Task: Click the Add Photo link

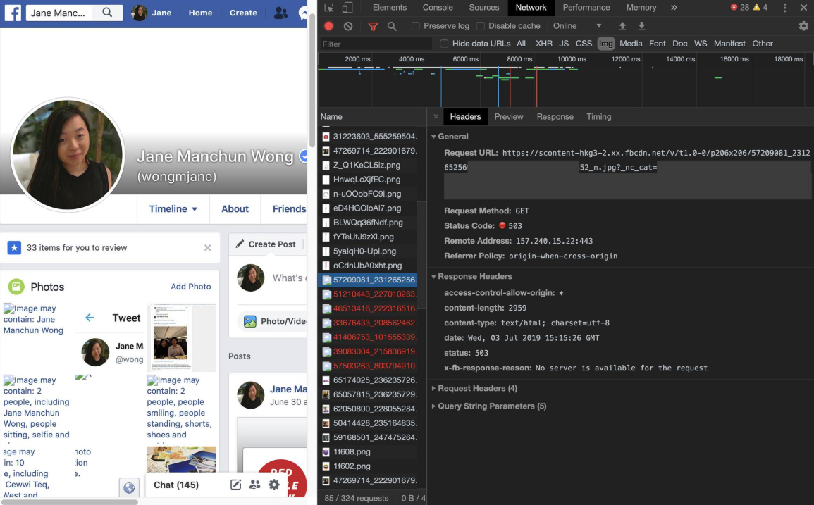Action: (191, 287)
